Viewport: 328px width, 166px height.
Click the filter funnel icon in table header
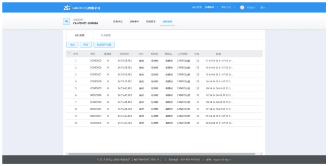(69, 54)
